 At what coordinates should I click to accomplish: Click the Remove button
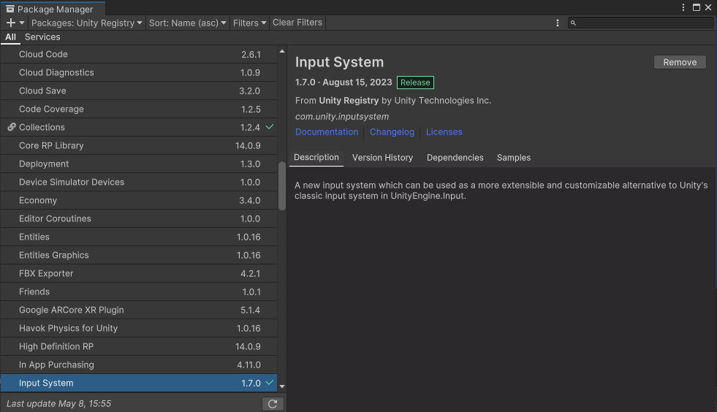point(680,62)
